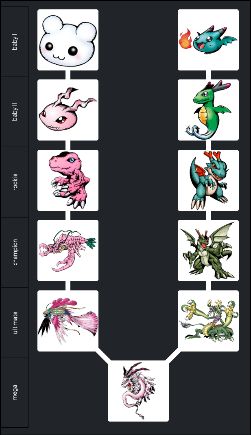Viewport: 251px width, 435px height.
Task: Click the champion stage label
Action: point(15,252)
